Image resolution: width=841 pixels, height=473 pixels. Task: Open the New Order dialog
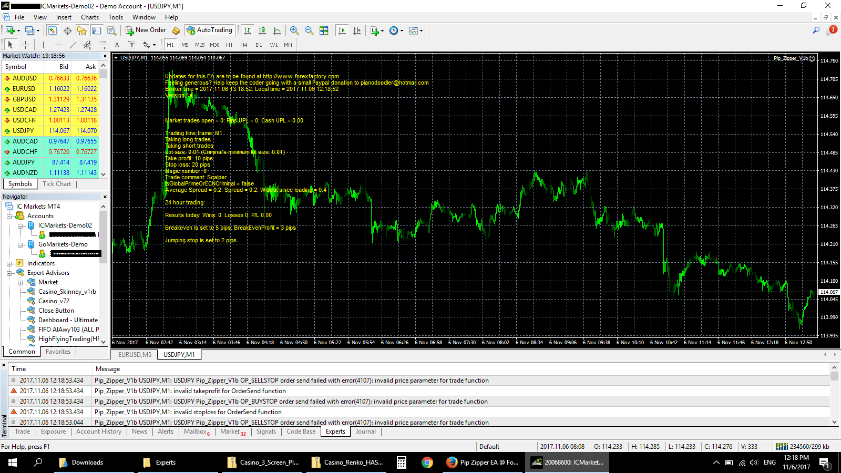click(x=146, y=30)
